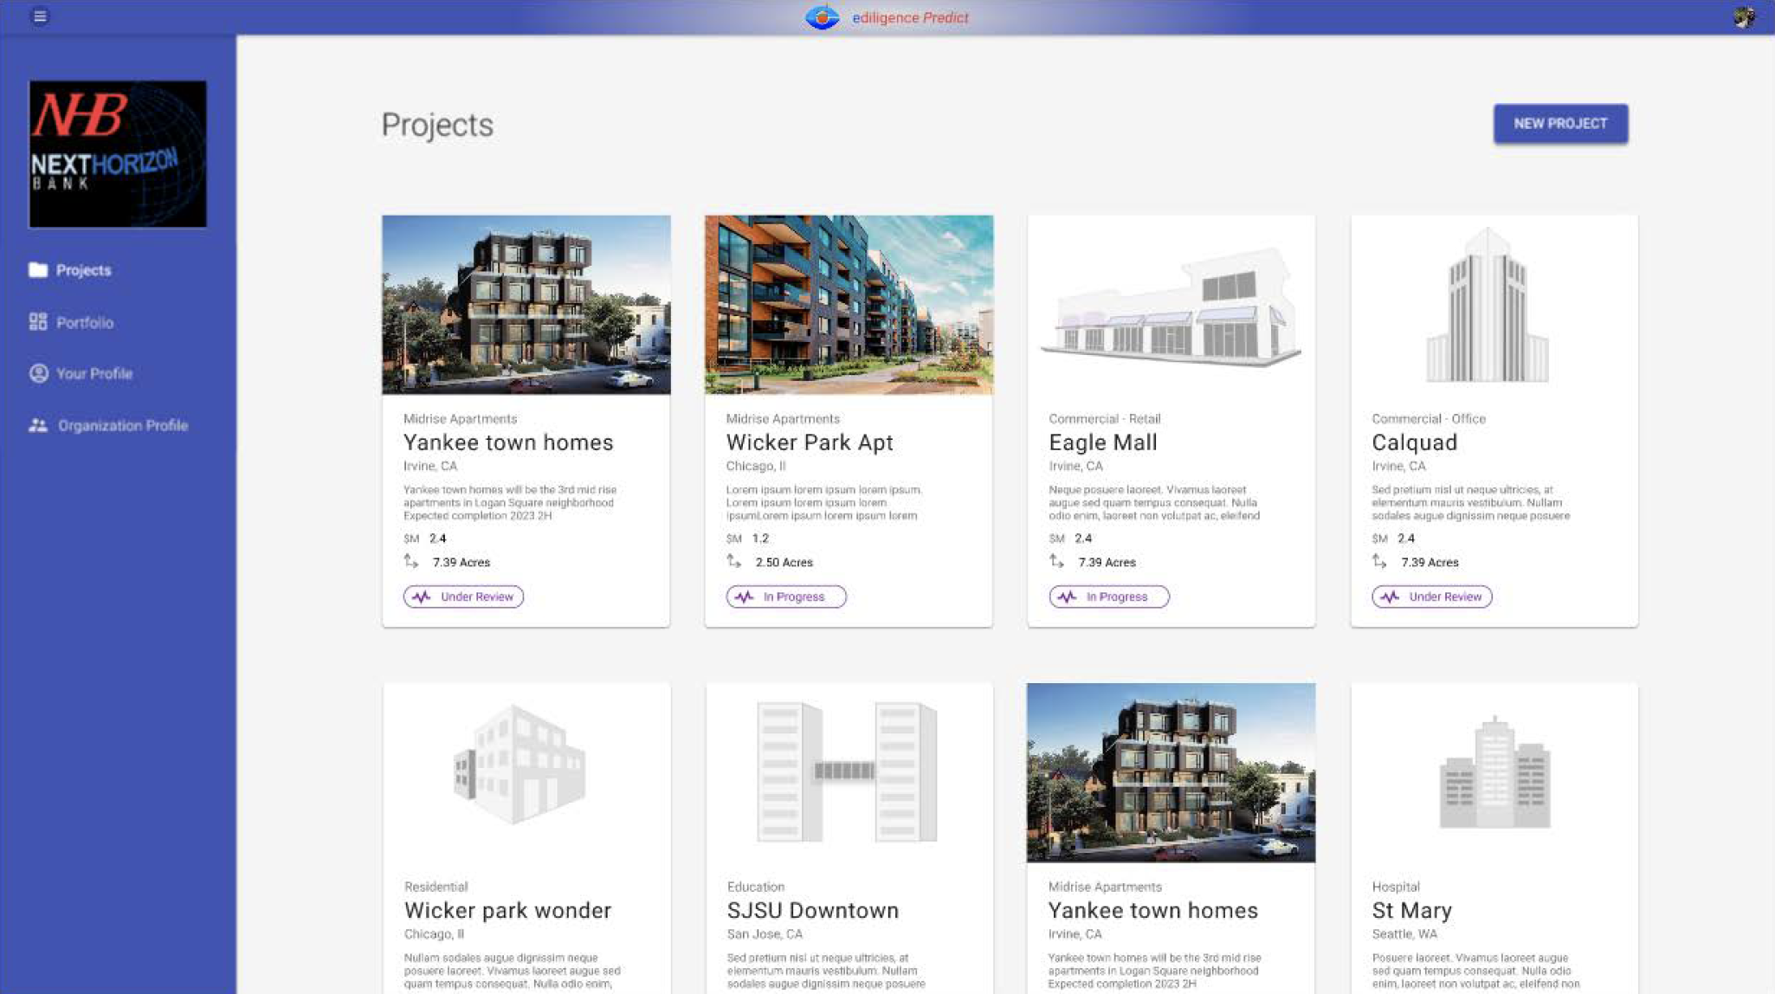Open the hamburger menu icon
The image size is (1775, 994).
[40, 16]
